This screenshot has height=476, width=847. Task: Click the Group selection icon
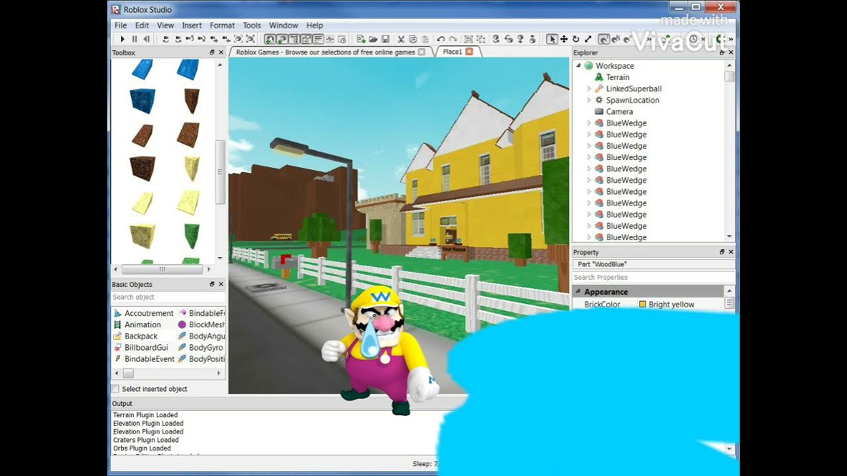468,39
